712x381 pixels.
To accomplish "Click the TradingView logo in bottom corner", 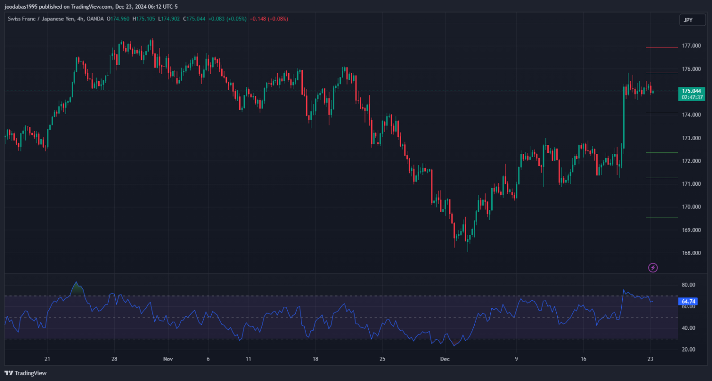I will [26, 373].
